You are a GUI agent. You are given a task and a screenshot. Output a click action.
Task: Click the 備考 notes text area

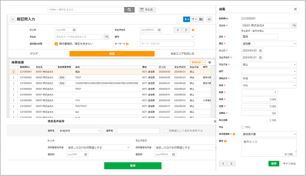(268, 147)
